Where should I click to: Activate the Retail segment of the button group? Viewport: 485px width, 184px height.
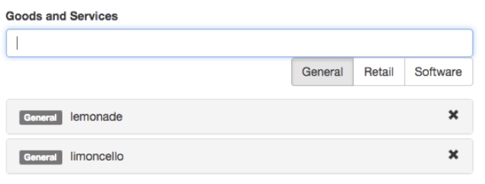(x=379, y=72)
